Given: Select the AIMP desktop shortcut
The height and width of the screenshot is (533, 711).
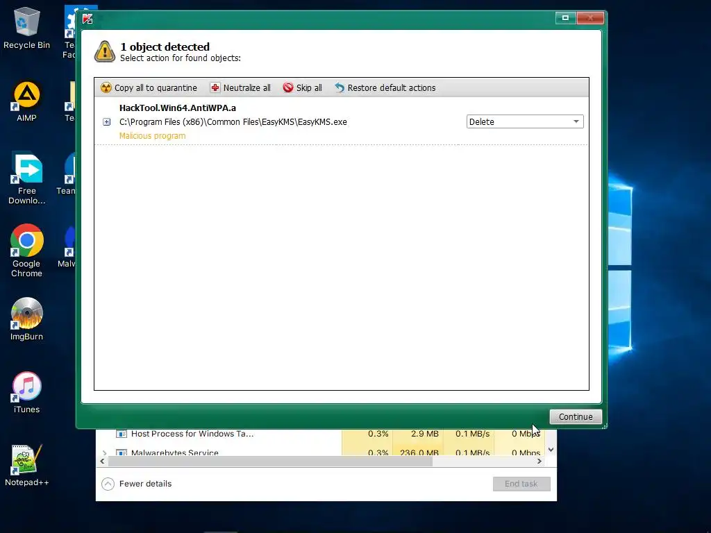Looking at the screenshot, I should (x=27, y=102).
